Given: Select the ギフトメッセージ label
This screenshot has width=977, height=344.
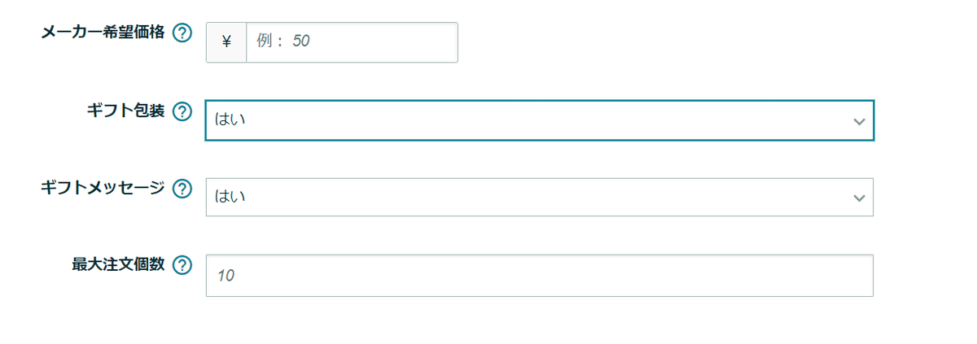Looking at the screenshot, I should pyautogui.click(x=103, y=189).
